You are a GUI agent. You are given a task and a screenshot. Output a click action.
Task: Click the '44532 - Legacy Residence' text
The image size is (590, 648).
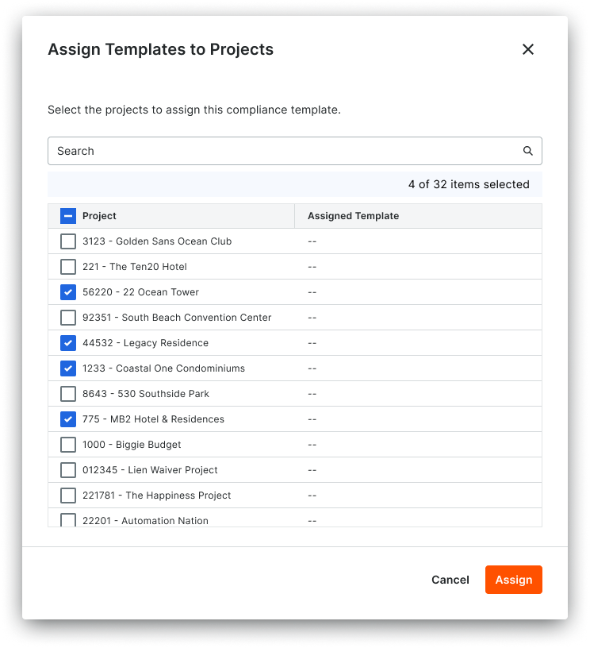[146, 343]
